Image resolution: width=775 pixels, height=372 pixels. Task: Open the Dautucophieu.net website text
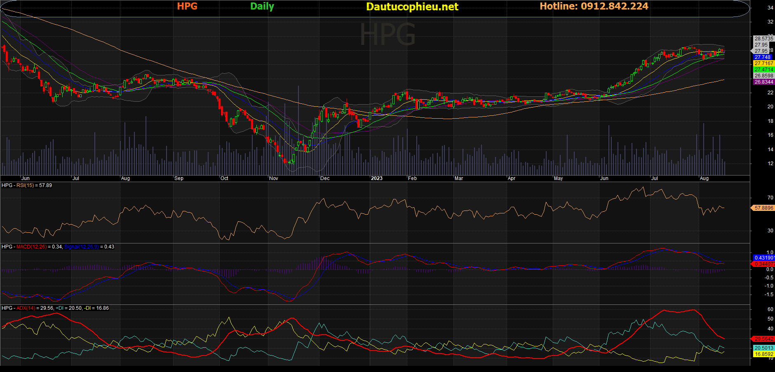pos(412,7)
